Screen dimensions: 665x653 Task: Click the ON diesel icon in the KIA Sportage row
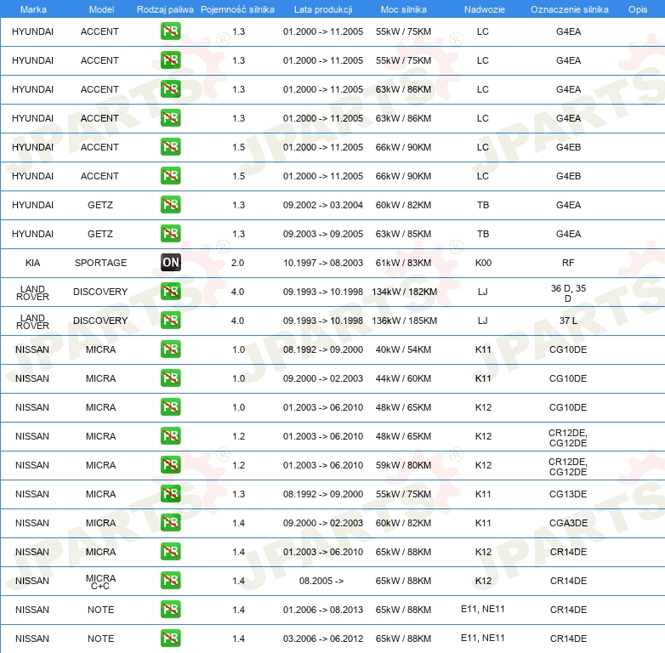(x=170, y=263)
